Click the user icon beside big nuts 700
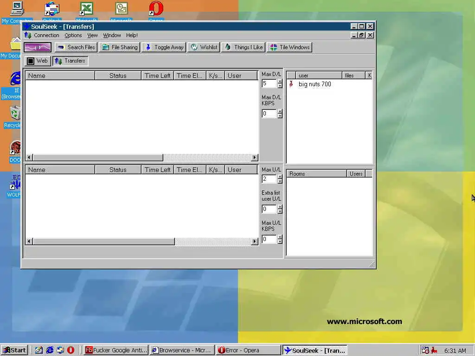This screenshot has height=356, width=475. pos(291,84)
